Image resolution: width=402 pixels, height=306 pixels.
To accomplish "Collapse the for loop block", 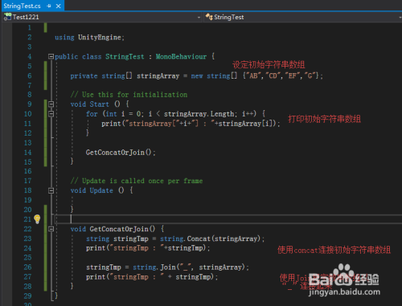I will 51,114.
